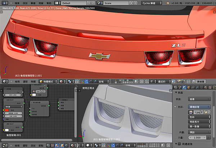Viewport: 216px width, 148px height.
Task: Enable rotate manipulator arc in upper viewport
Action: [90, 82]
